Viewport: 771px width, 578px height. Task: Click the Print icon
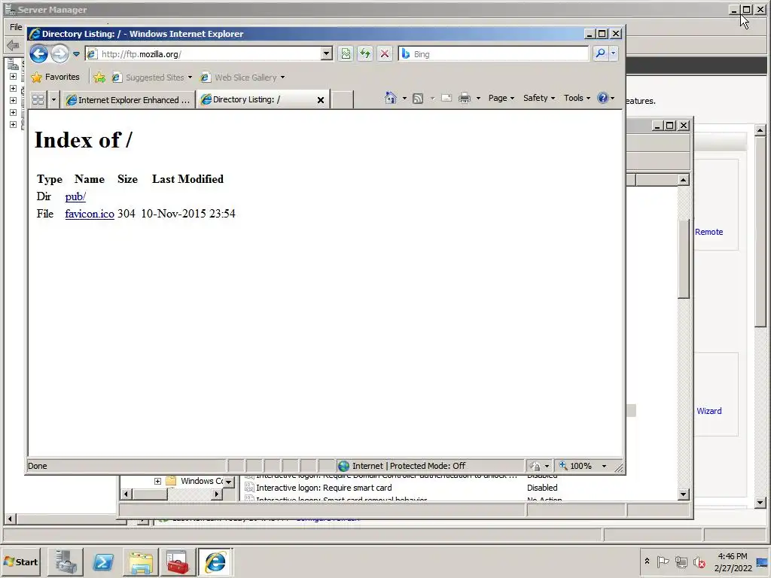click(x=464, y=99)
